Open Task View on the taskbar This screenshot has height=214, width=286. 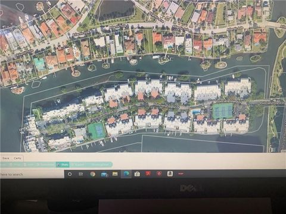80,174
